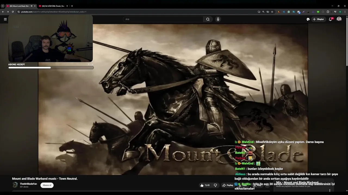Close the İLK GÖKTÜRK tab
This screenshot has height=195, width=348.
[67, 6]
